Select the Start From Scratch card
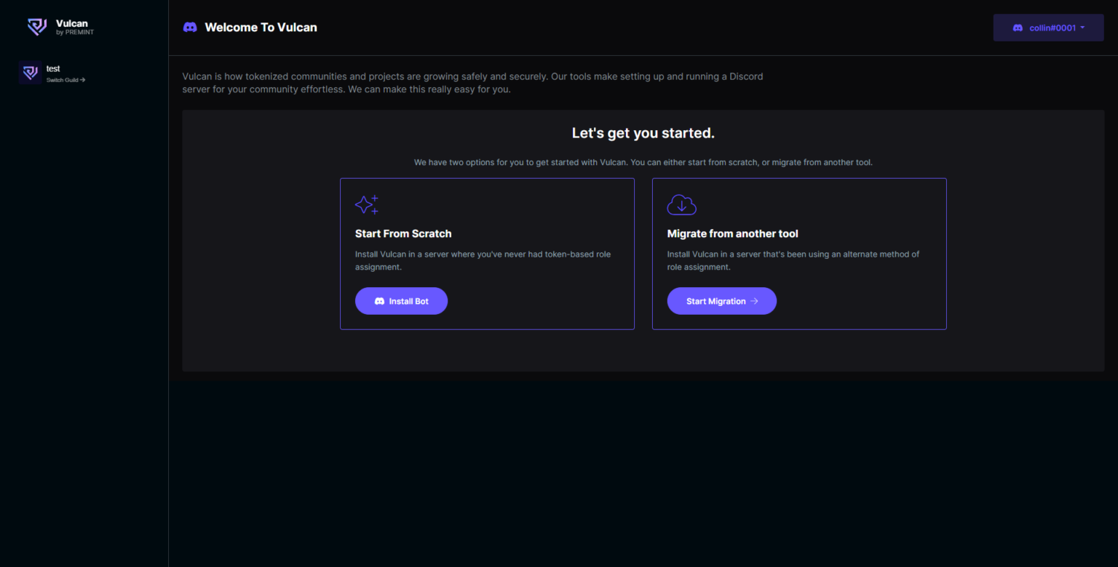1118x567 pixels. tap(487, 254)
